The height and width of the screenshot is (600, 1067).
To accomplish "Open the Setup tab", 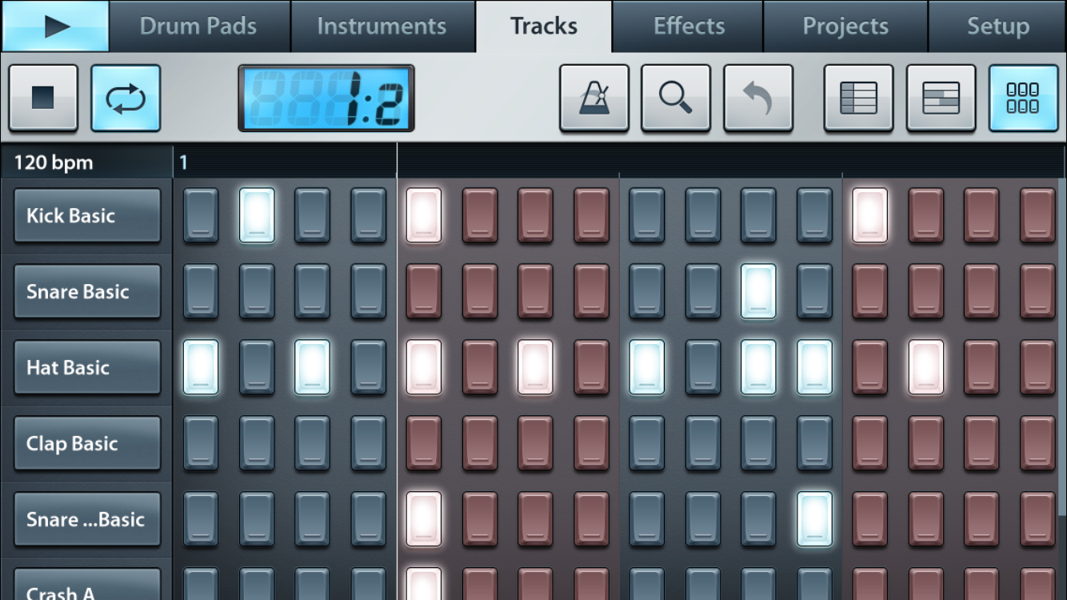I will pyautogui.click(x=997, y=26).
